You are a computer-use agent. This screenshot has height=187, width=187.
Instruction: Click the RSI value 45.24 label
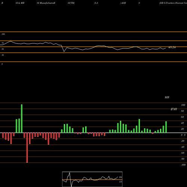172,47
